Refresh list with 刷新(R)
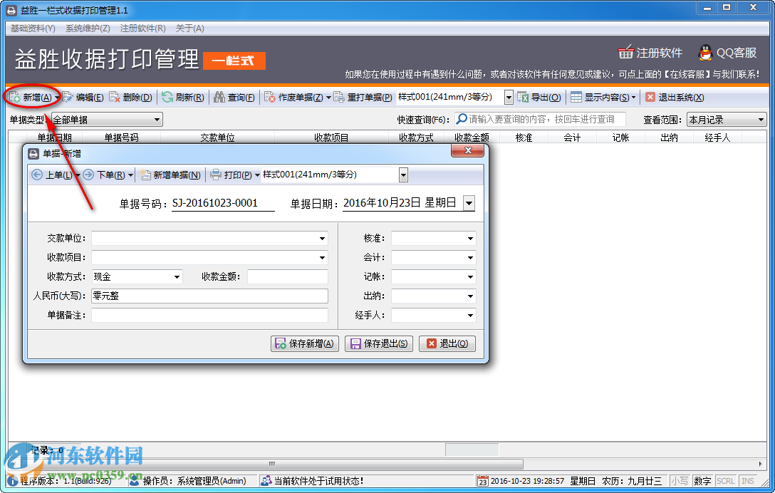The image size is (775, 493). pyautogui.click(x=183, y=98)
